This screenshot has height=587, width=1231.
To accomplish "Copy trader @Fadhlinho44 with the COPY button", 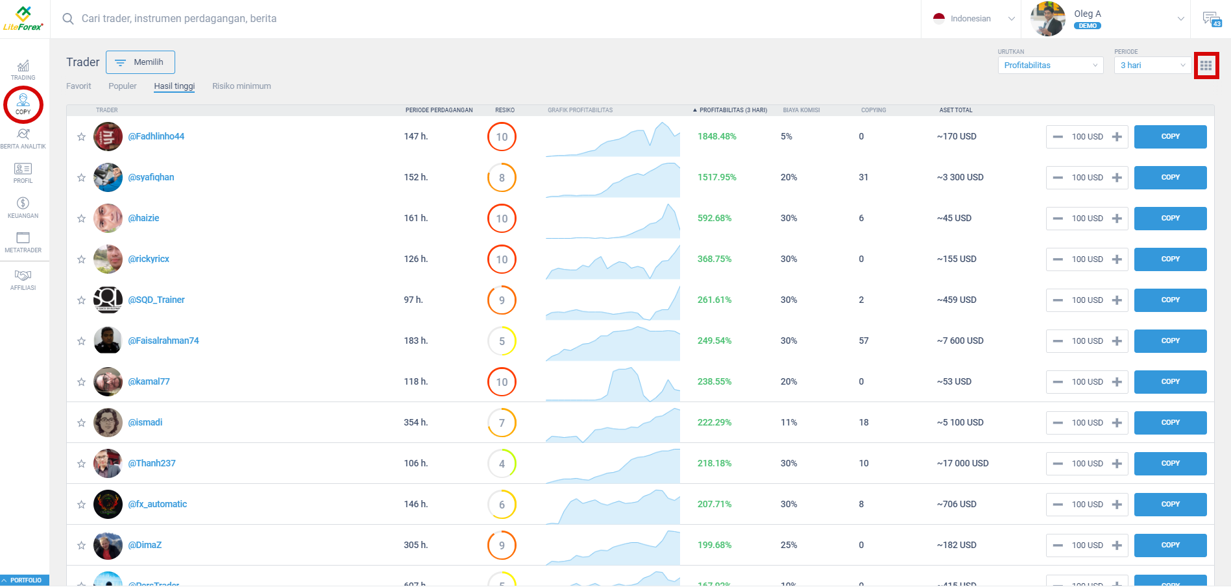I will pyautogui.click(x=1170, y=136).
